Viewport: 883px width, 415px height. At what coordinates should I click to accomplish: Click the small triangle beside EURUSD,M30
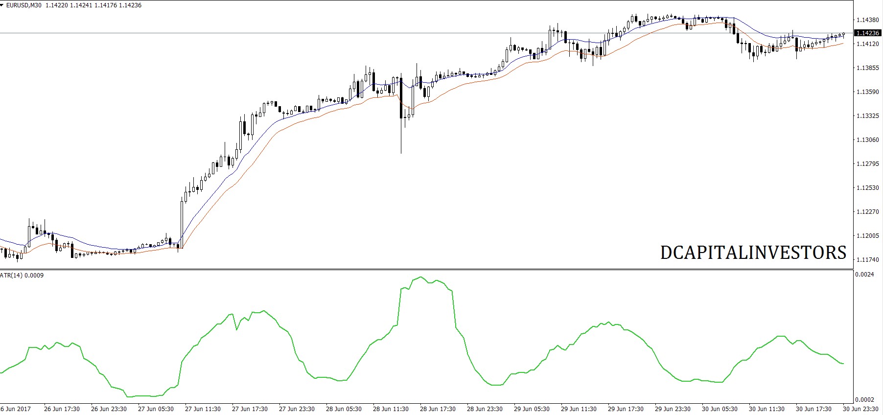click(x=2, y=5)
